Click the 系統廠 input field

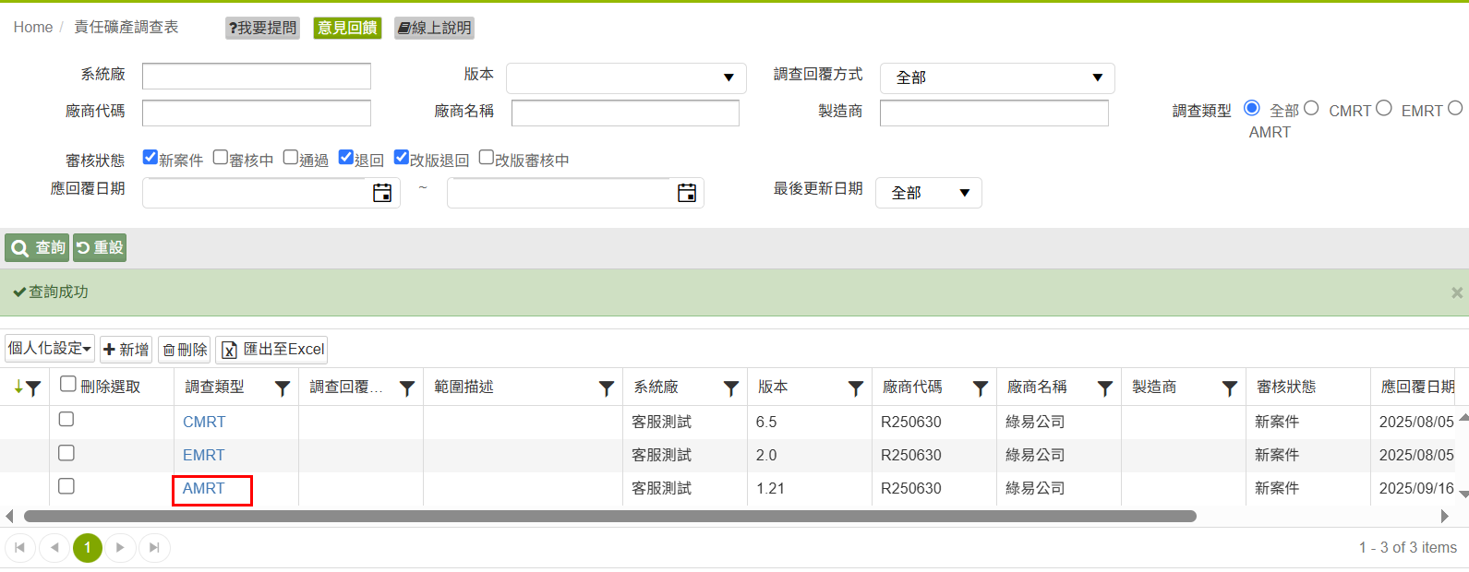[x=257, y=76]
